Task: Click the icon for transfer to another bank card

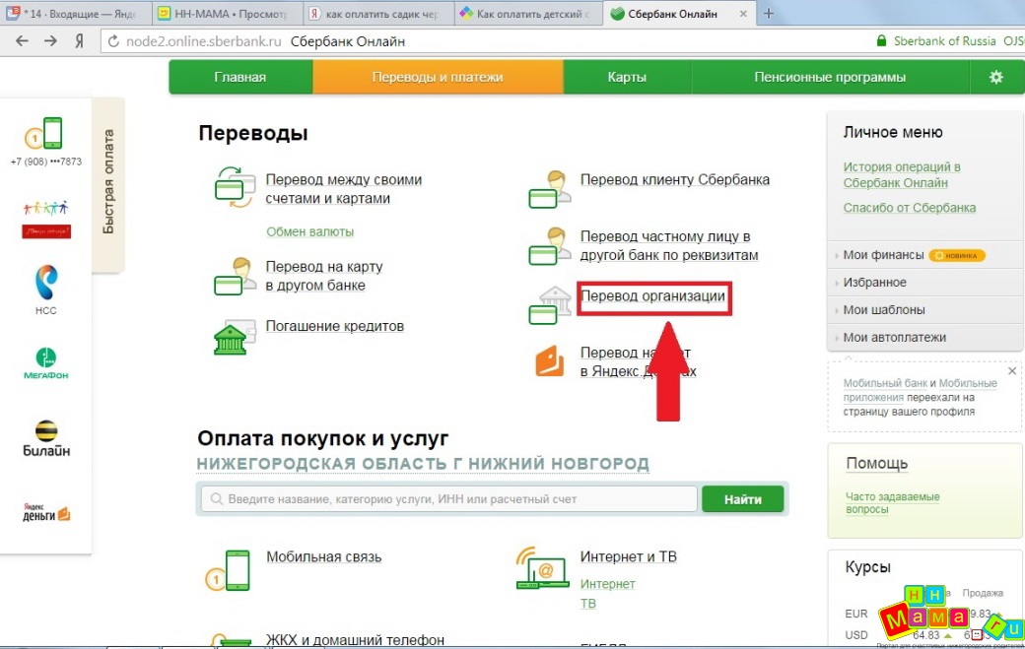Action: coord(235,276)
